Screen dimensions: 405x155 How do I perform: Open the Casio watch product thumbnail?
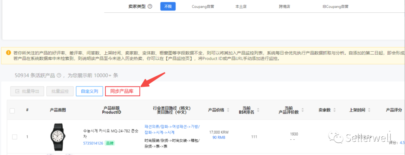(x=58, y=137)
